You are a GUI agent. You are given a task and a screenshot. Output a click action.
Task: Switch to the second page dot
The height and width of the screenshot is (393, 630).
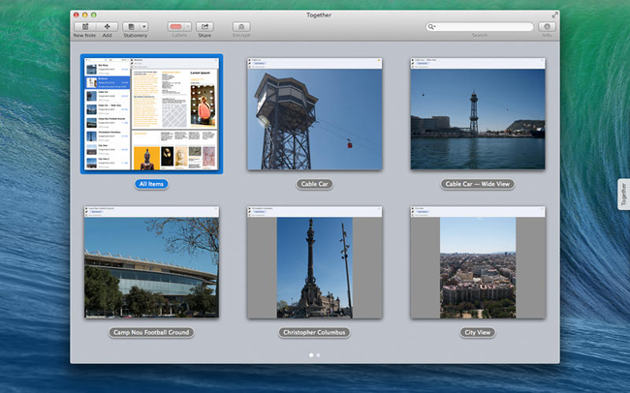(319, 355)
